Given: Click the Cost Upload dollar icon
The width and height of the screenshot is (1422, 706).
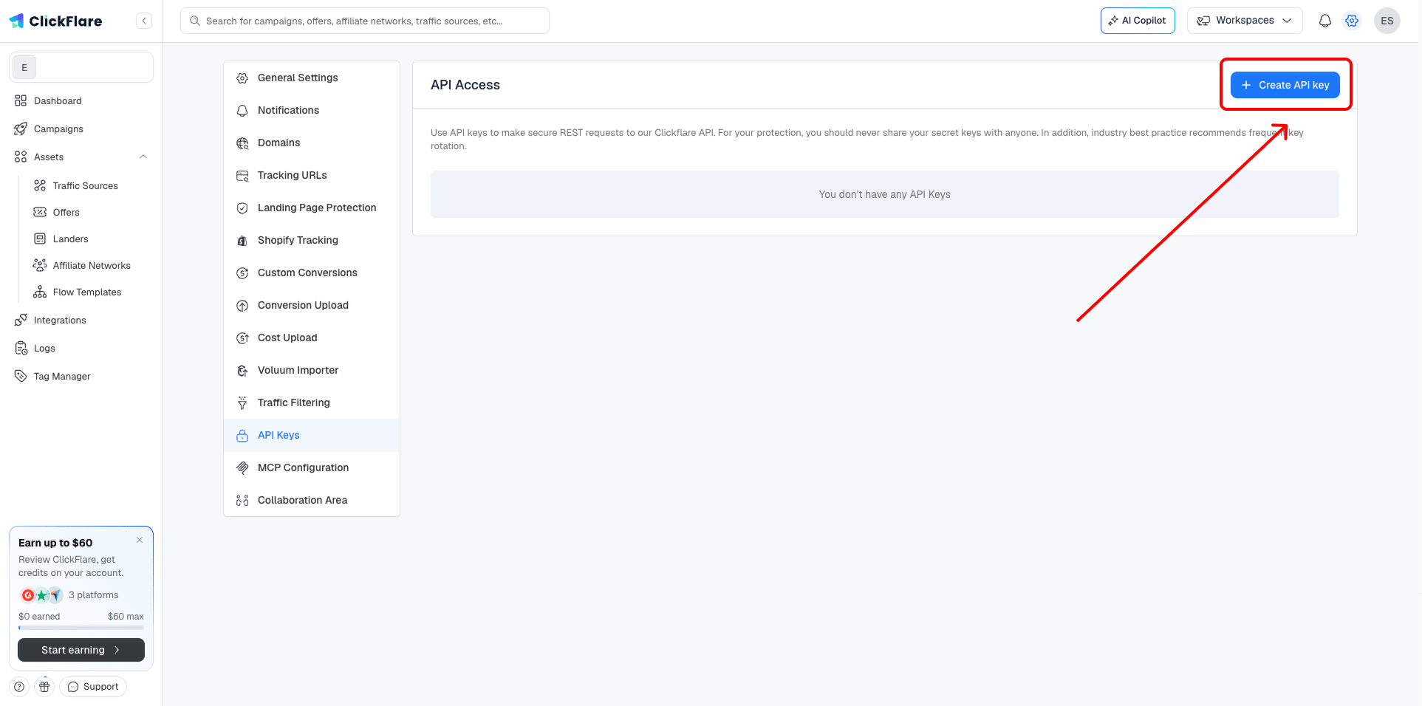Looking at the screenshot, I should (242, 338).
